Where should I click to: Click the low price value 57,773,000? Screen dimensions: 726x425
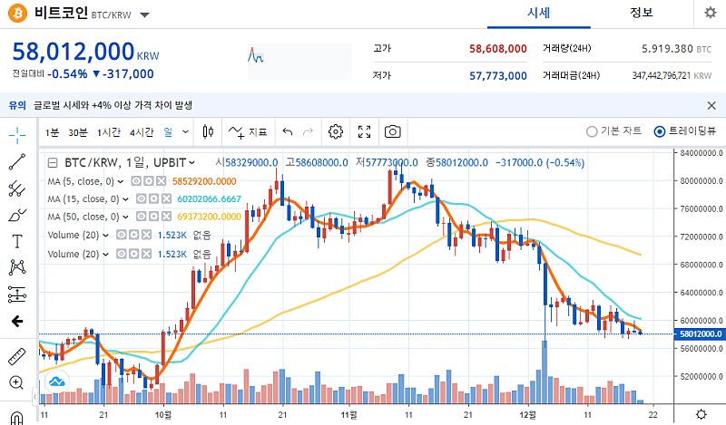point(497,76)
